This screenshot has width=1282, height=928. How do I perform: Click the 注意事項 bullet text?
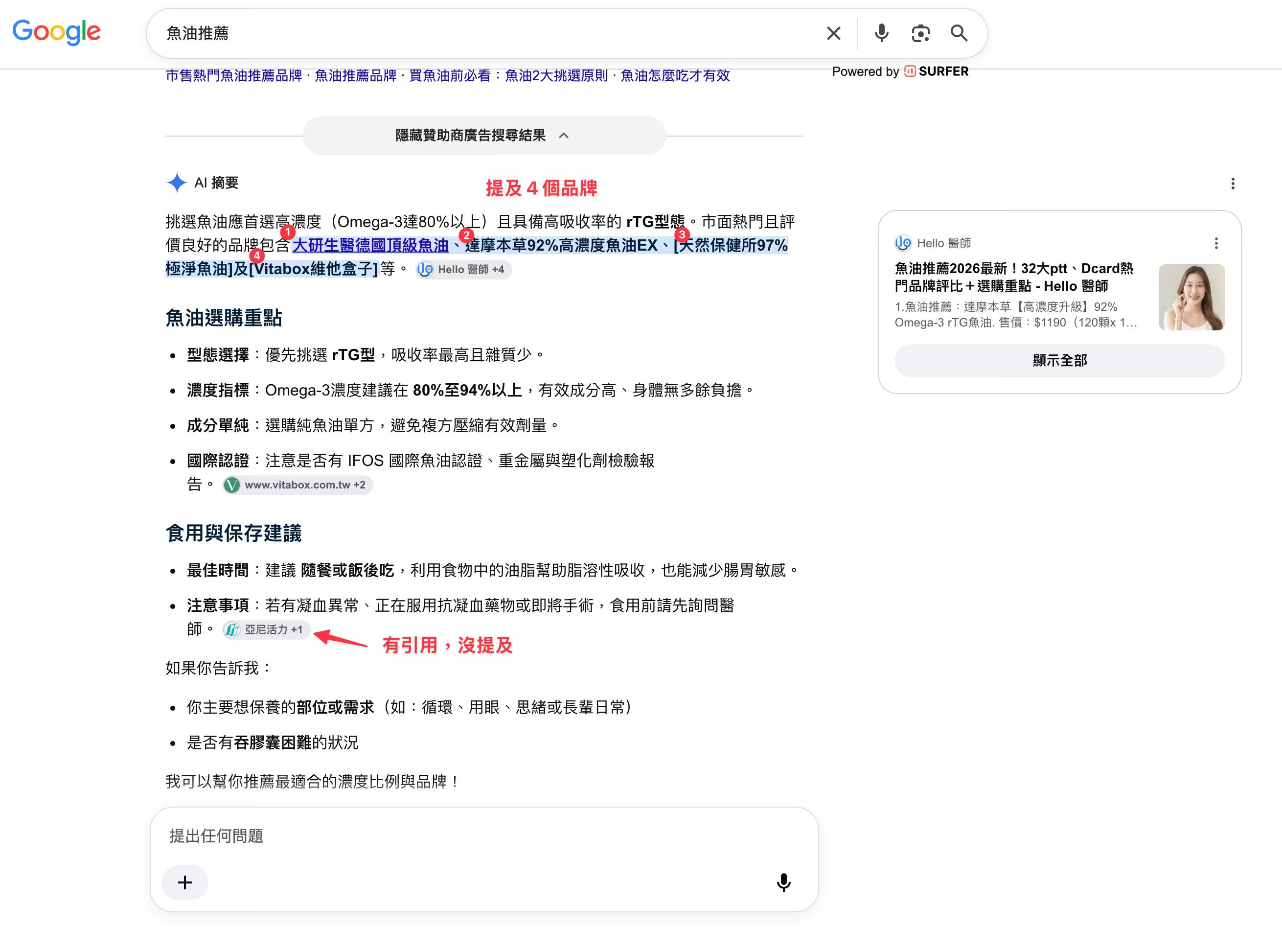(460, 617)
